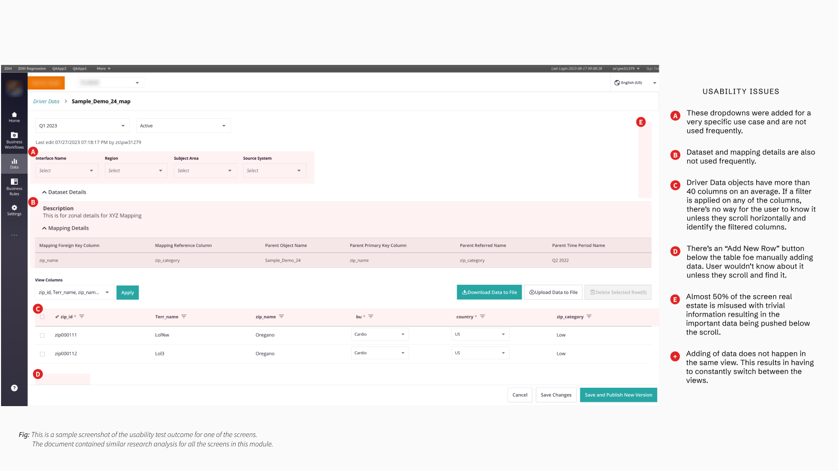Switch to the QAApp2 top tab

59,69
